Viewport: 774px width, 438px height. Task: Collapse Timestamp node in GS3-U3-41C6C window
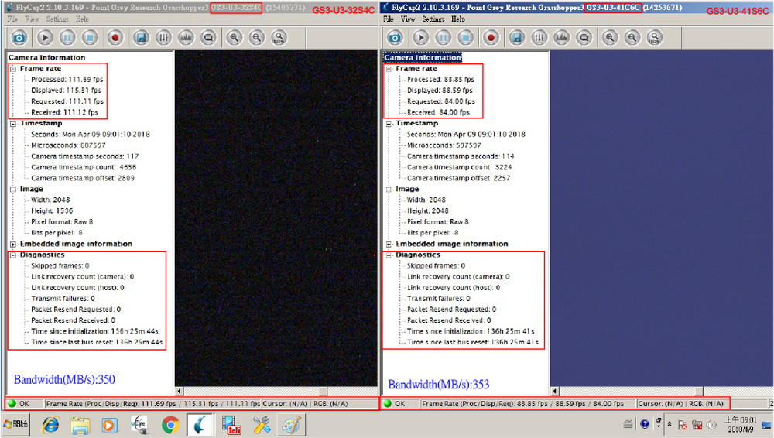(389, 124)
